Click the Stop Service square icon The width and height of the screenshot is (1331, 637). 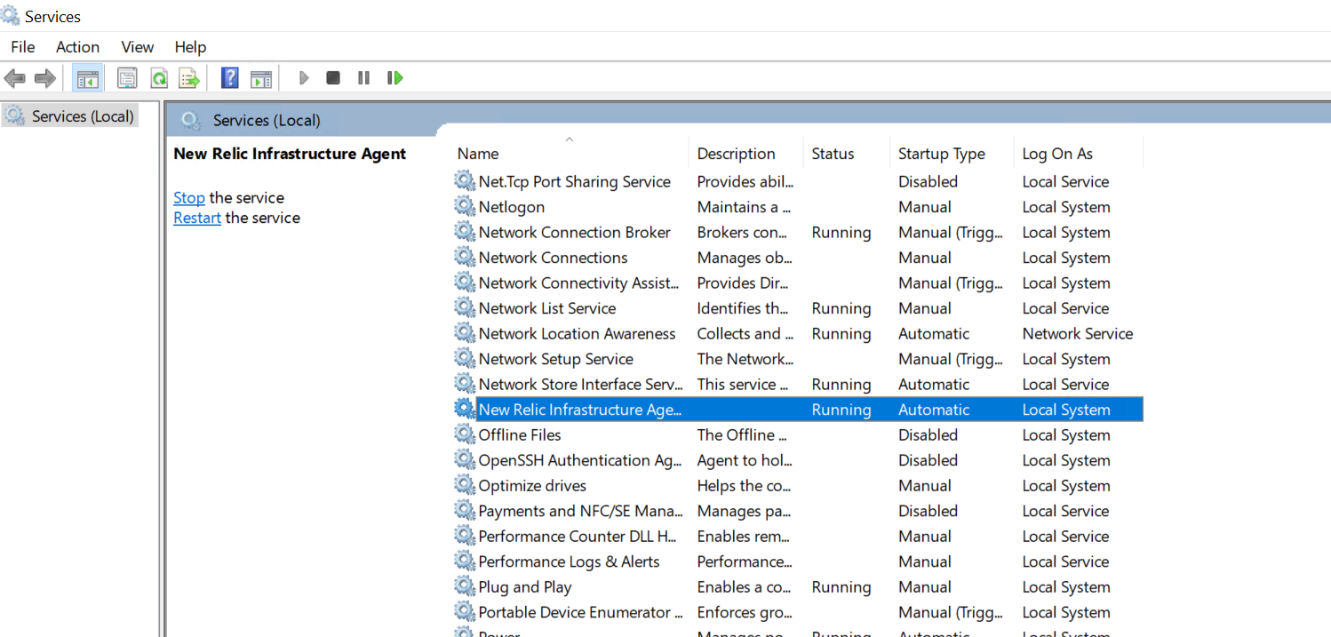[x=333, y=78]
